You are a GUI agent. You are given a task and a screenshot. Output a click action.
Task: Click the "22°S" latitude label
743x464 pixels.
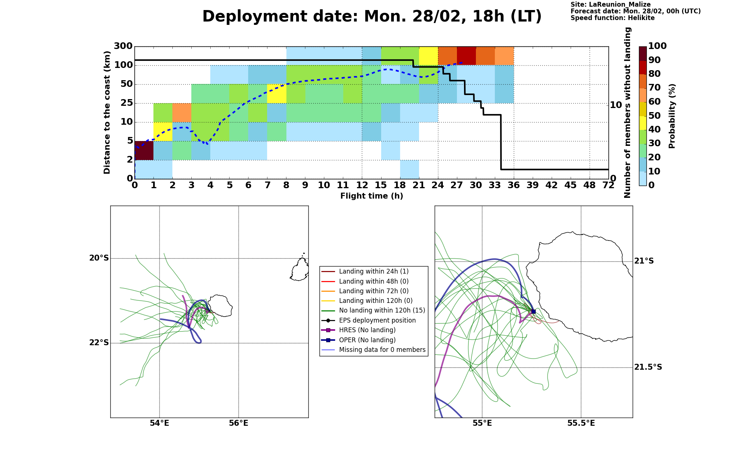tap(99, 343)
